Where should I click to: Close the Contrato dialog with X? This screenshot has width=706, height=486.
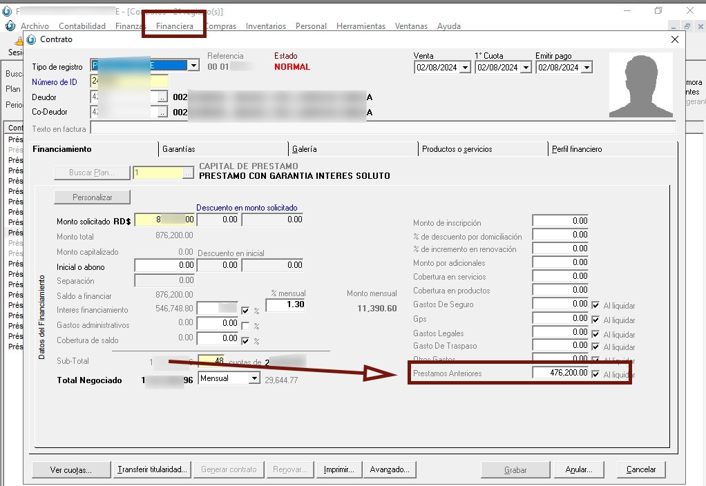coord(675,39)
